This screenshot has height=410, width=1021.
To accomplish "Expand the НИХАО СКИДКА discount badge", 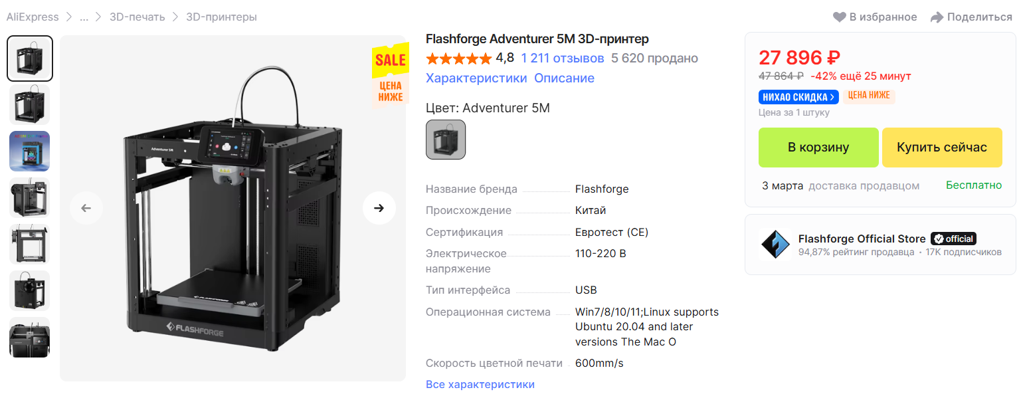I will 797,96.
